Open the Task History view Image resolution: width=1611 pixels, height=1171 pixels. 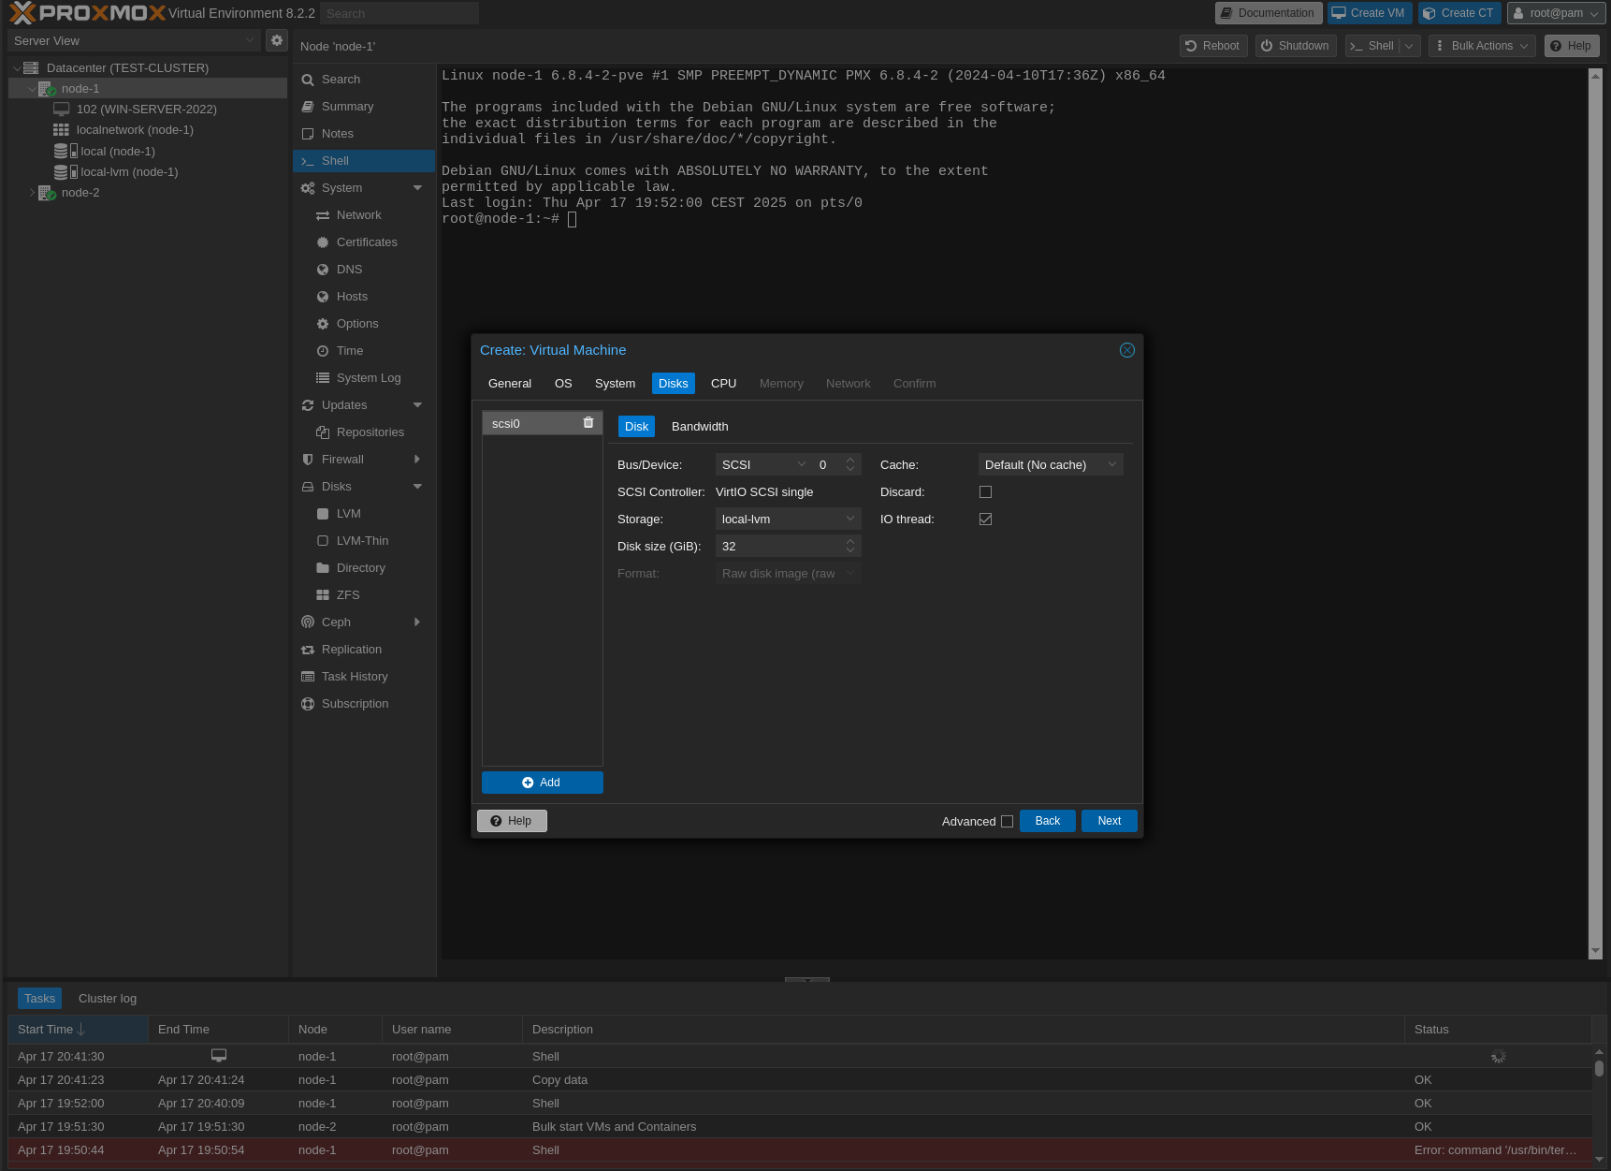pos(354,676)
